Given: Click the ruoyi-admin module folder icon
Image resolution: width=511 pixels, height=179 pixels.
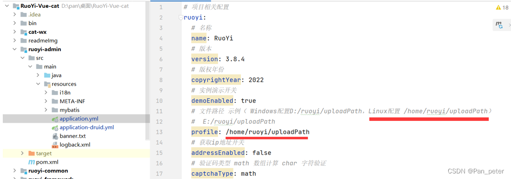Looking at the screenshot, I should [23, 49].
